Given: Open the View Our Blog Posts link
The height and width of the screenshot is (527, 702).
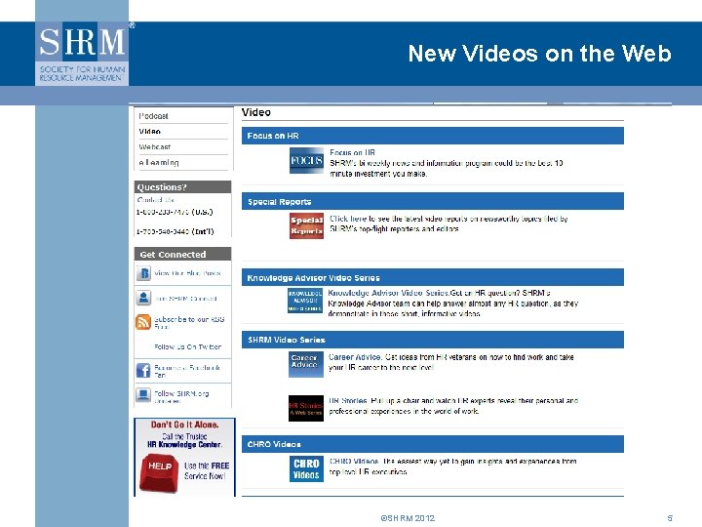Looking at the screenshot, I should pos(187,273).
